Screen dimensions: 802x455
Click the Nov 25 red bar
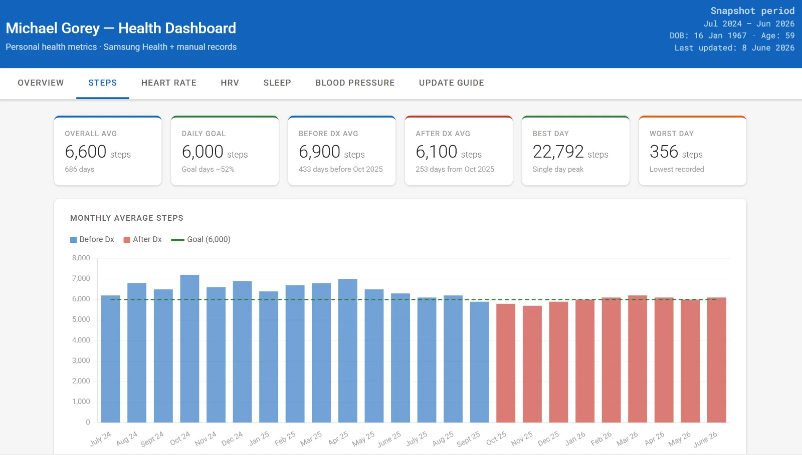pyautogui.click(x=532, y=364)
